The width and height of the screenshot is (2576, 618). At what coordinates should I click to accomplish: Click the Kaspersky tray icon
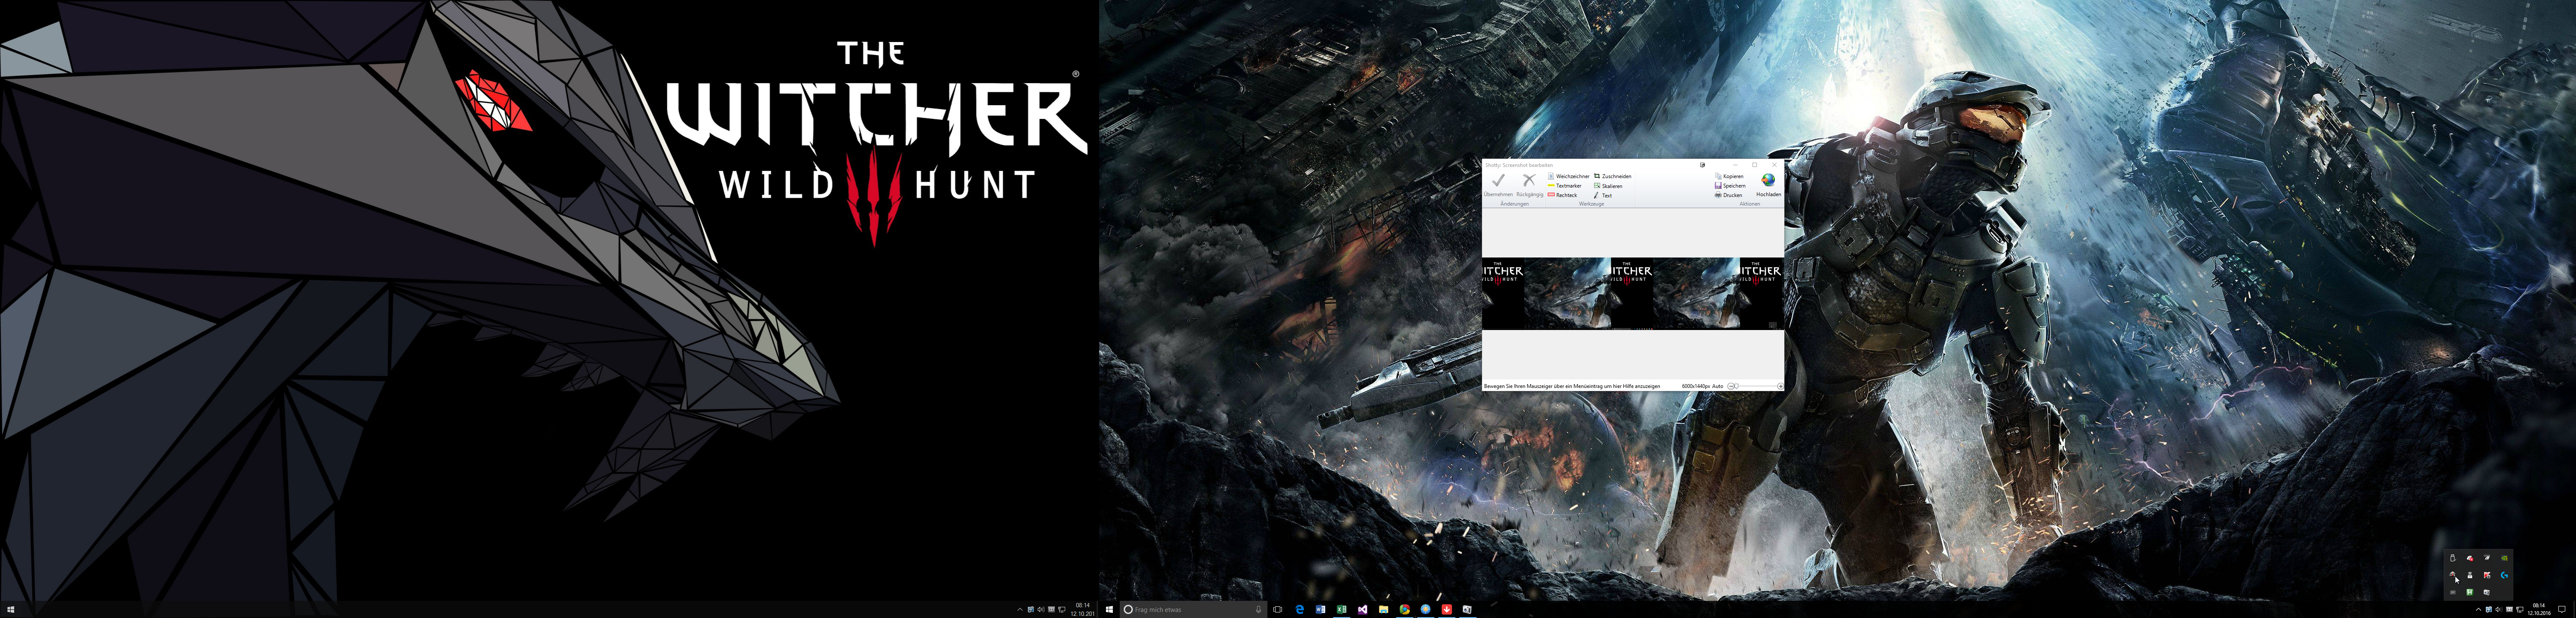click(2487, 575)
